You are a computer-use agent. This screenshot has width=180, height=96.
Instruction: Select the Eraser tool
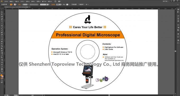(x=2, y=35)
